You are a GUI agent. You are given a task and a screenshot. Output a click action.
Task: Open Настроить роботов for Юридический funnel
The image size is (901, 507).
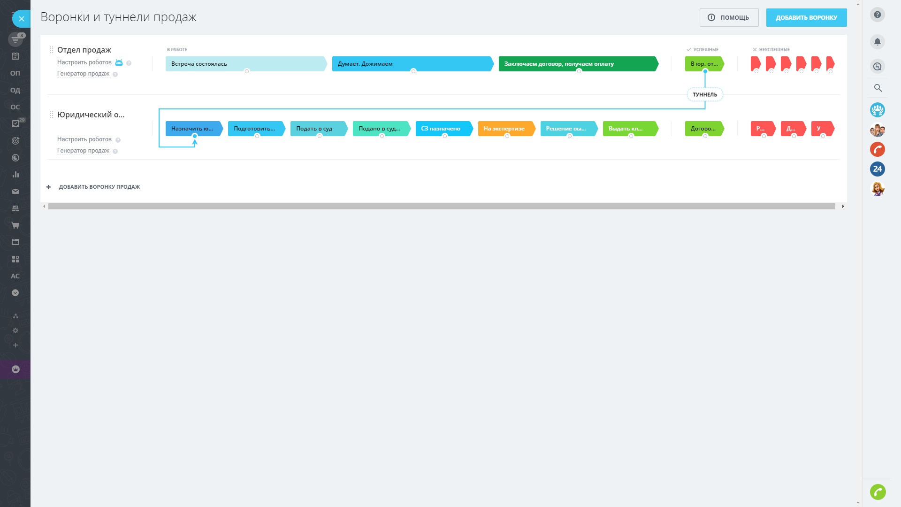84,139
